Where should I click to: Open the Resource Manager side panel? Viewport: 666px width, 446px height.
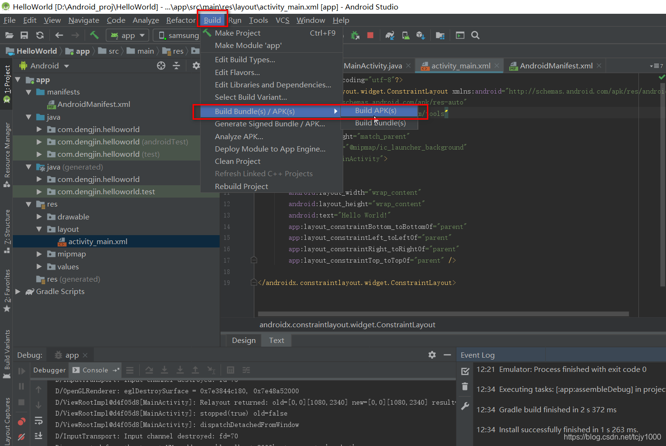click(7, 155)
